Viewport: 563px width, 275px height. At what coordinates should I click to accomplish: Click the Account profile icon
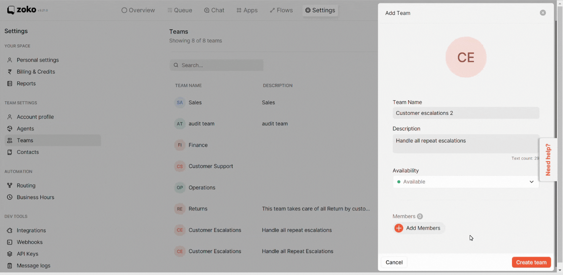pos(10,117)
